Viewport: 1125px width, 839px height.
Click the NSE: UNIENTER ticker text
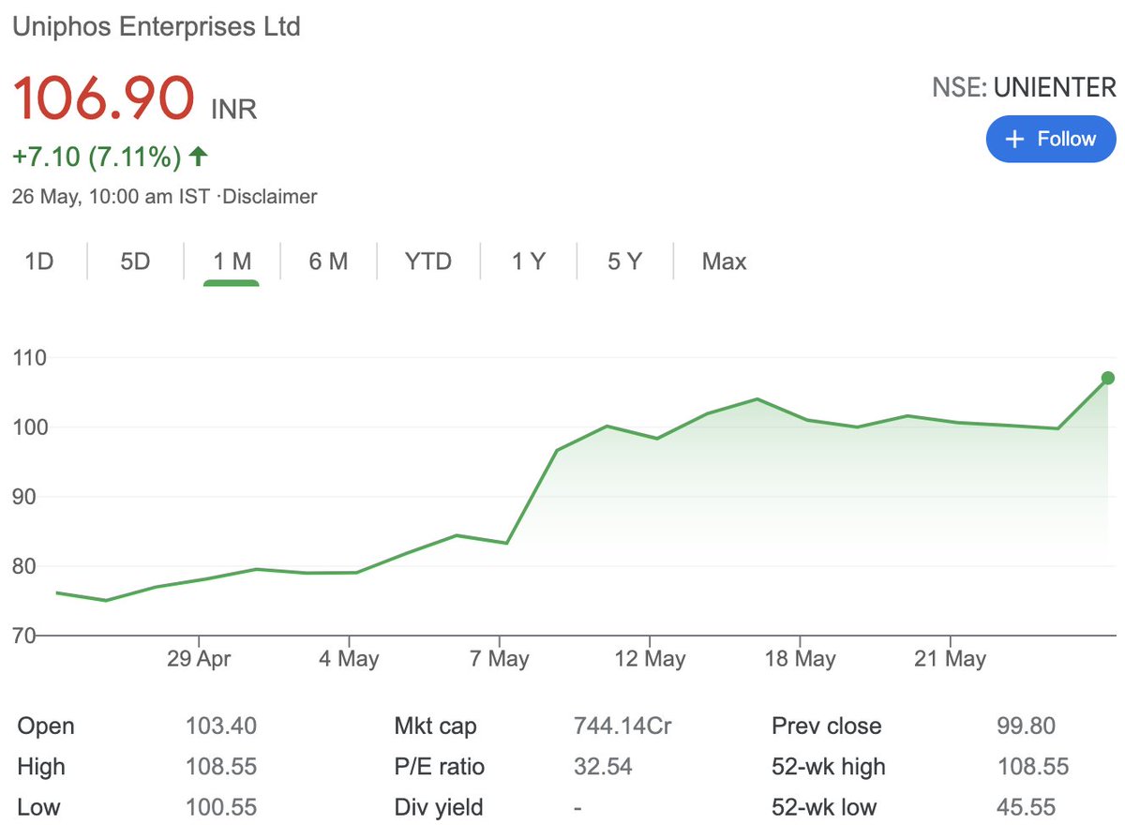(x=1024, y=86)
